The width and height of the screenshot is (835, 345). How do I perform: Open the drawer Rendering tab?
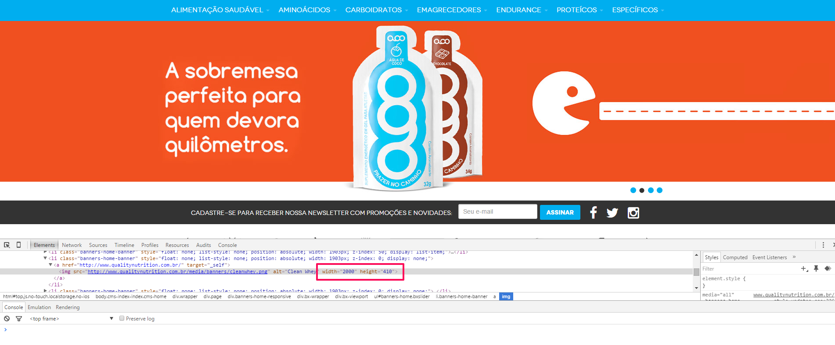tap(68, 307)
